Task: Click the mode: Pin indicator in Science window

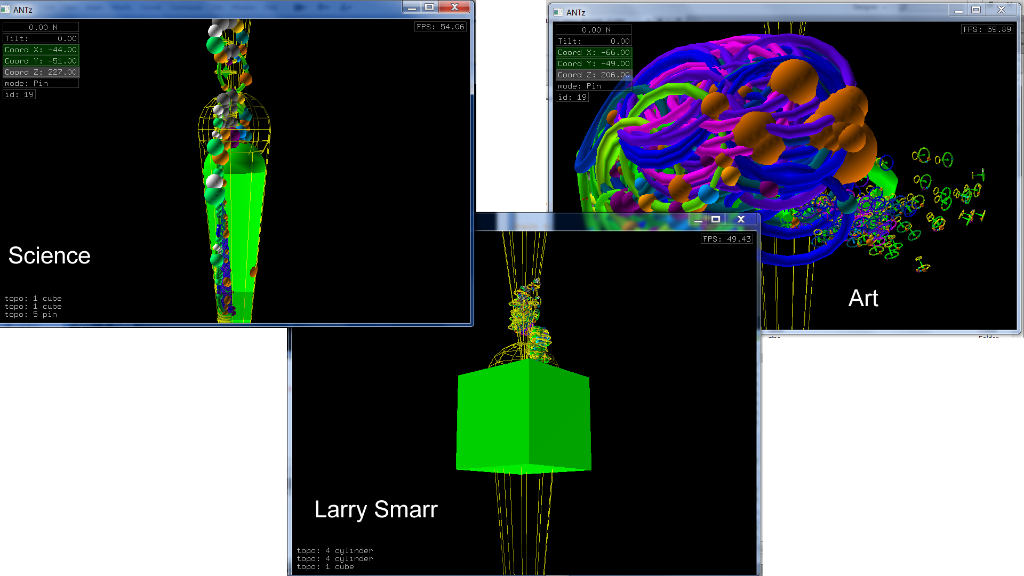Action: click(41, 83)
